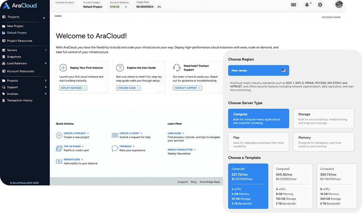Click the Deploy Instance button
362x217 pixels.
[x=73, y=88]
